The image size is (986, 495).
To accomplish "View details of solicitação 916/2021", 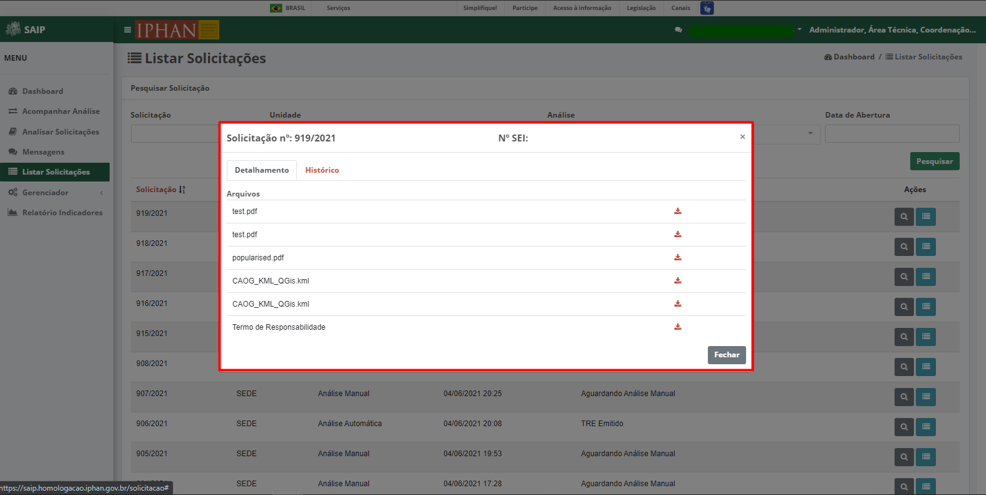I will pyautogui.click(x=904, y=307).
